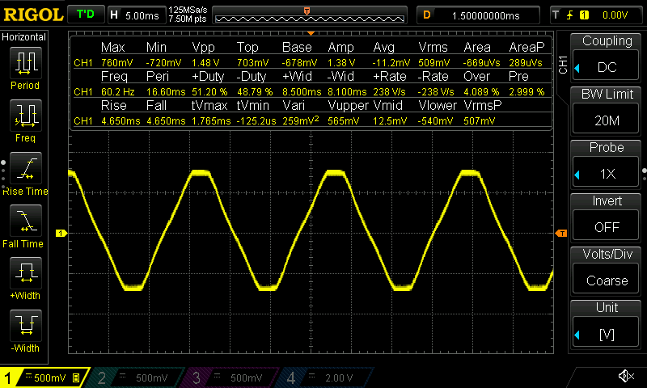The width and height of the screenshot is (647, 388).
Task: Click the +Duty value 51.20 %
Action: pos(209,91)
